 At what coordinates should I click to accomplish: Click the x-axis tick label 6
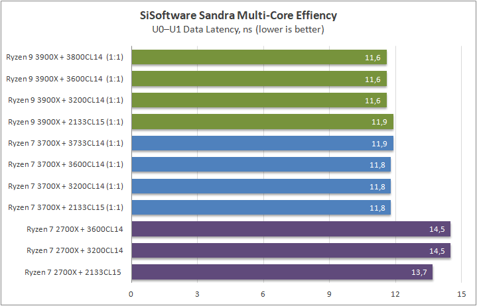tap(263, 294)
